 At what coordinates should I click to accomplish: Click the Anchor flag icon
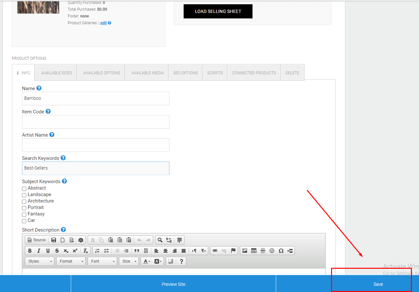[x=233, y=251]
